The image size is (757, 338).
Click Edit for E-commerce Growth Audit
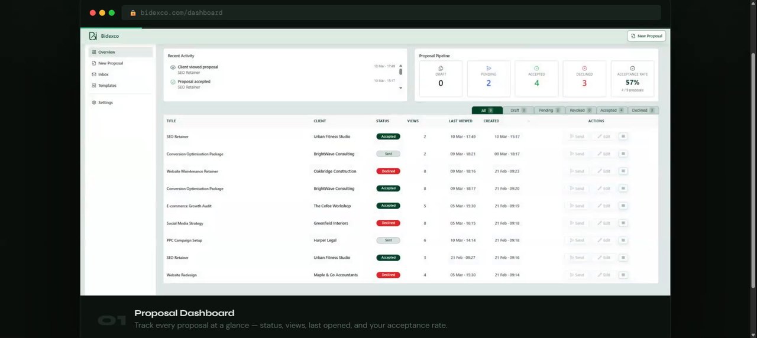(x=604, y=206)
